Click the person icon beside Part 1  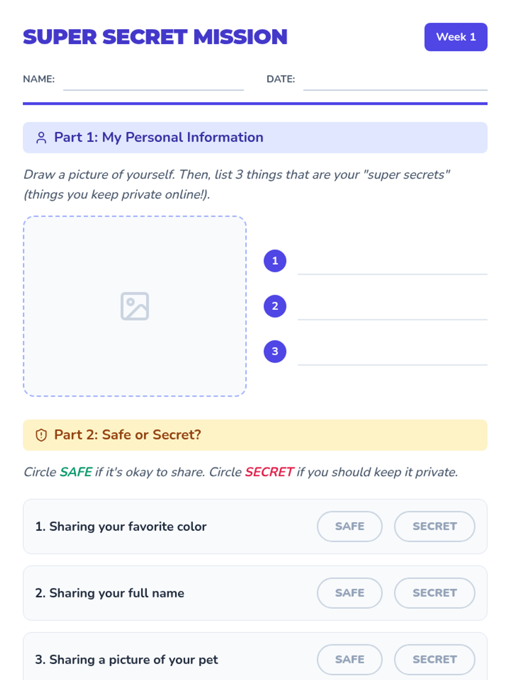41,138
